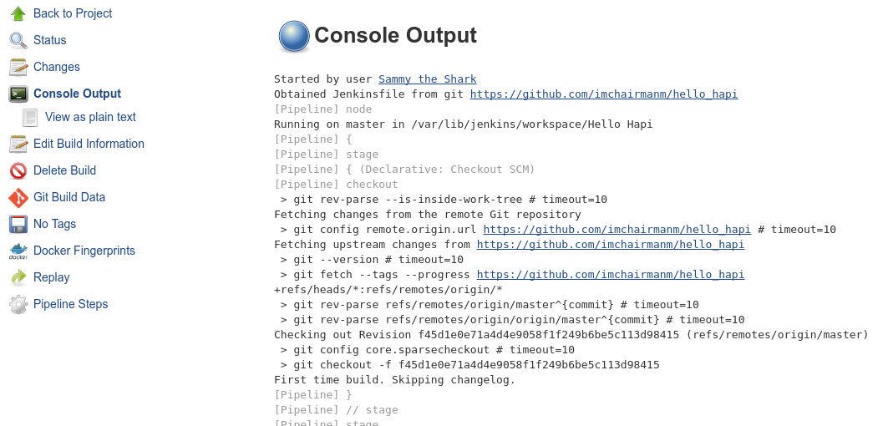
Task: Click the green Replay arrow icon
Action: coord(18,277)
